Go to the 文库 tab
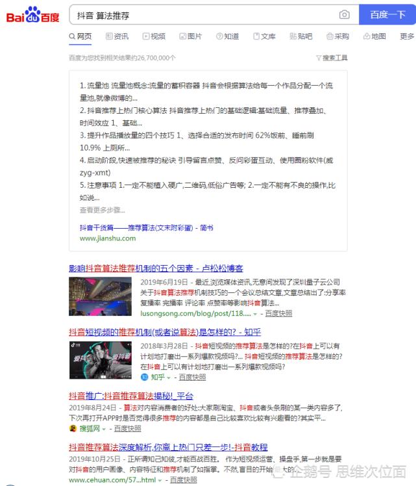This screenshot has width=416, height=486. click(x=264, y=36)
